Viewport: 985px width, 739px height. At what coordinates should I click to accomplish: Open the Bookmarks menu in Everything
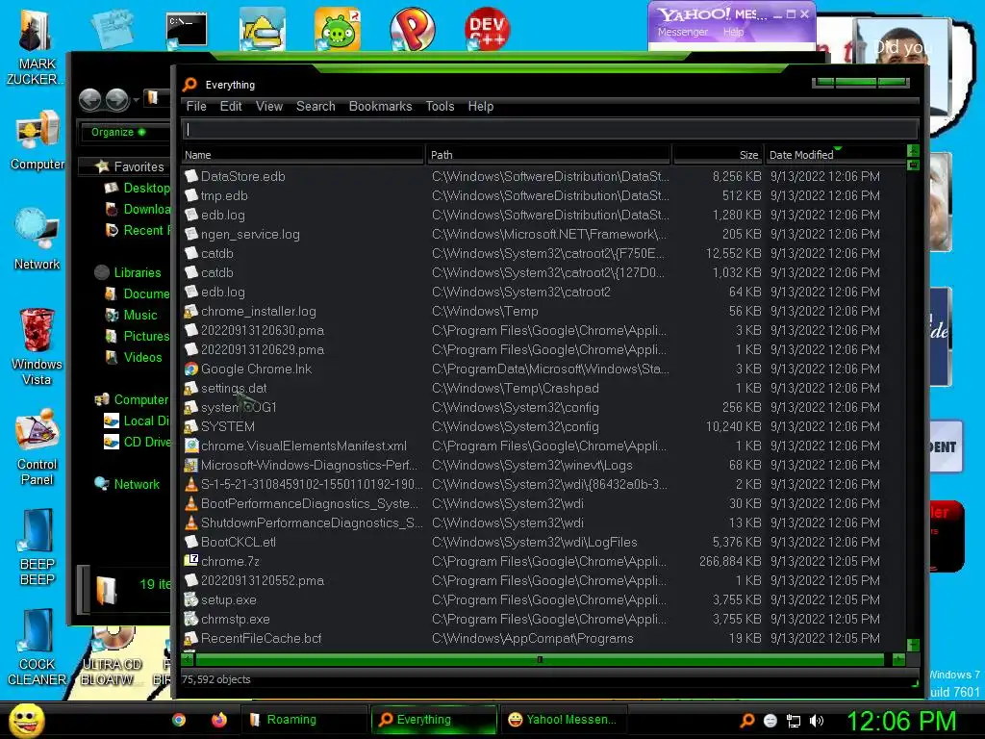point(380,106)
